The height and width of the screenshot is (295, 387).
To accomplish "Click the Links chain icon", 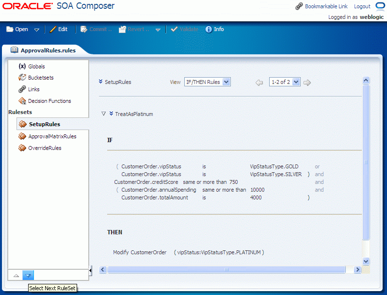I will click(22, 89).
